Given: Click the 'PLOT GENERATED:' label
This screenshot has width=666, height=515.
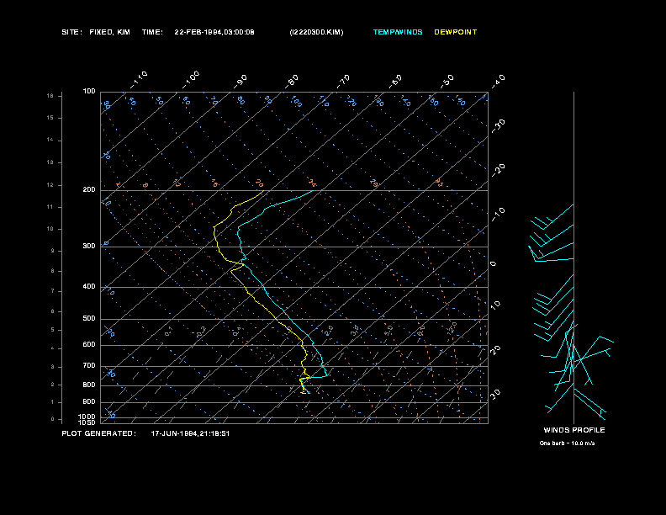Looking at the screenshot, I should click(99, 433).
